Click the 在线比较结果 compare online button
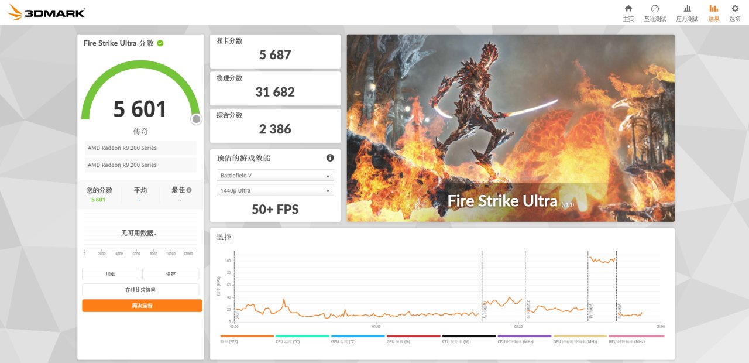The height and width of the screenshot is (363, 749). click(140, 290)
